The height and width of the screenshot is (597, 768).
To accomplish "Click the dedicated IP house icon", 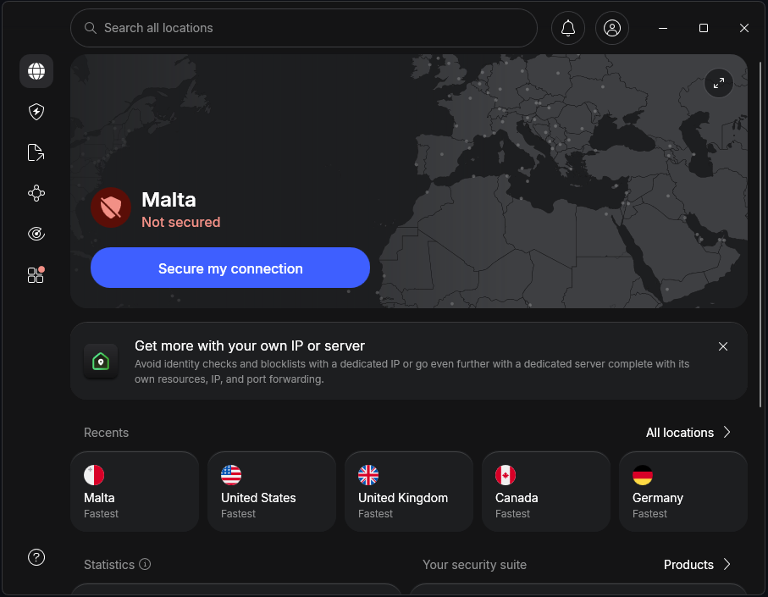I will pos(101,362).
